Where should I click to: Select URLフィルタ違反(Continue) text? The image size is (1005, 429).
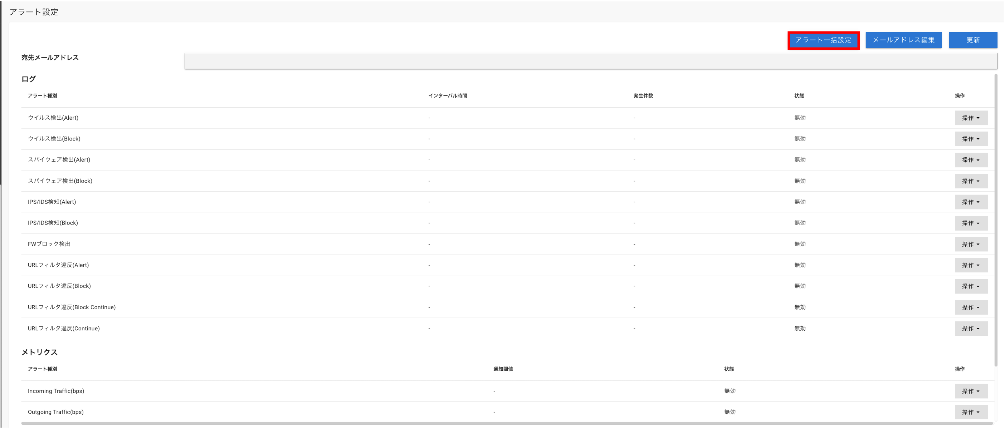pos(64,329)
